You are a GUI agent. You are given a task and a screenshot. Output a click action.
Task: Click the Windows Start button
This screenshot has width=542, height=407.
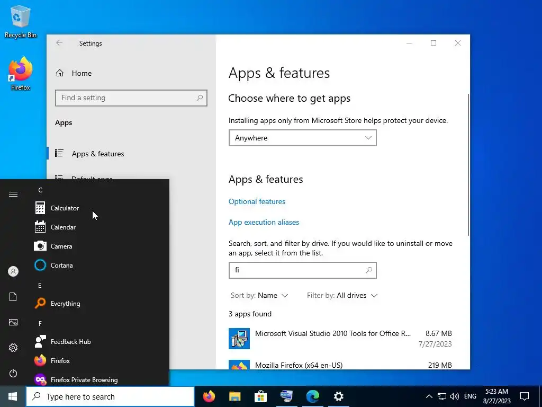coord(13,396)
